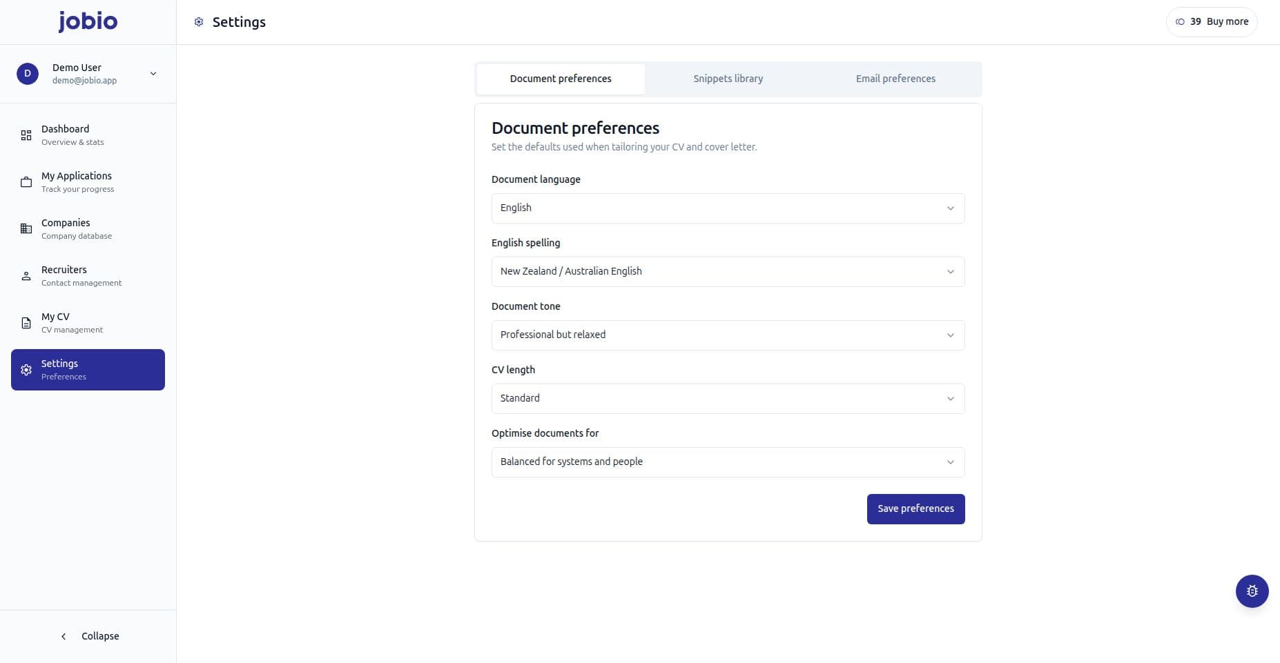
Task: Expand the Demo User account chevron
Action: 153,74
